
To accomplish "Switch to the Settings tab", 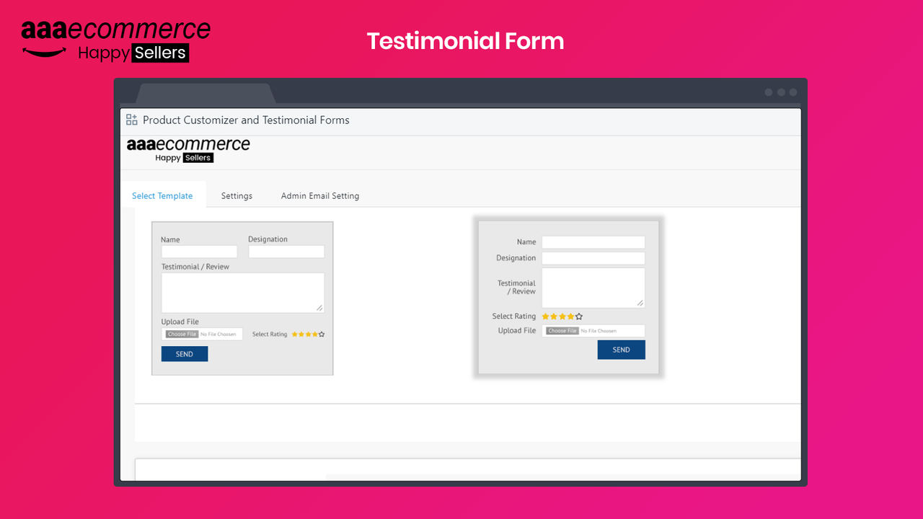I will [237, 195].
